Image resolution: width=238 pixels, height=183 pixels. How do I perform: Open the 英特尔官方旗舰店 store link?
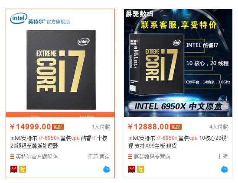(36, 157)
